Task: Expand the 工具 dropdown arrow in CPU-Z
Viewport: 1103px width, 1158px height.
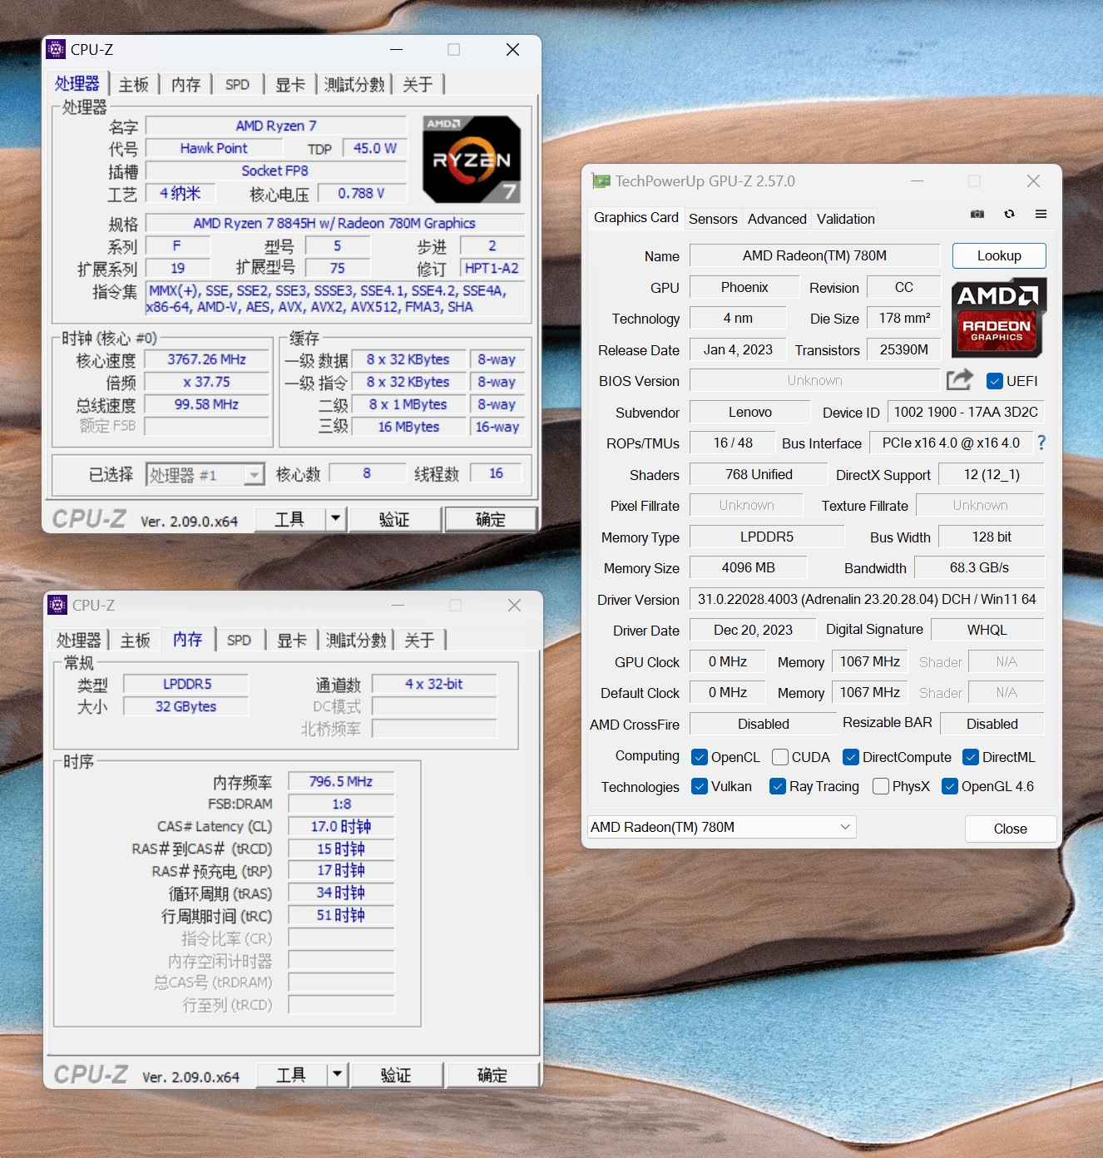Action: point(336,518)
